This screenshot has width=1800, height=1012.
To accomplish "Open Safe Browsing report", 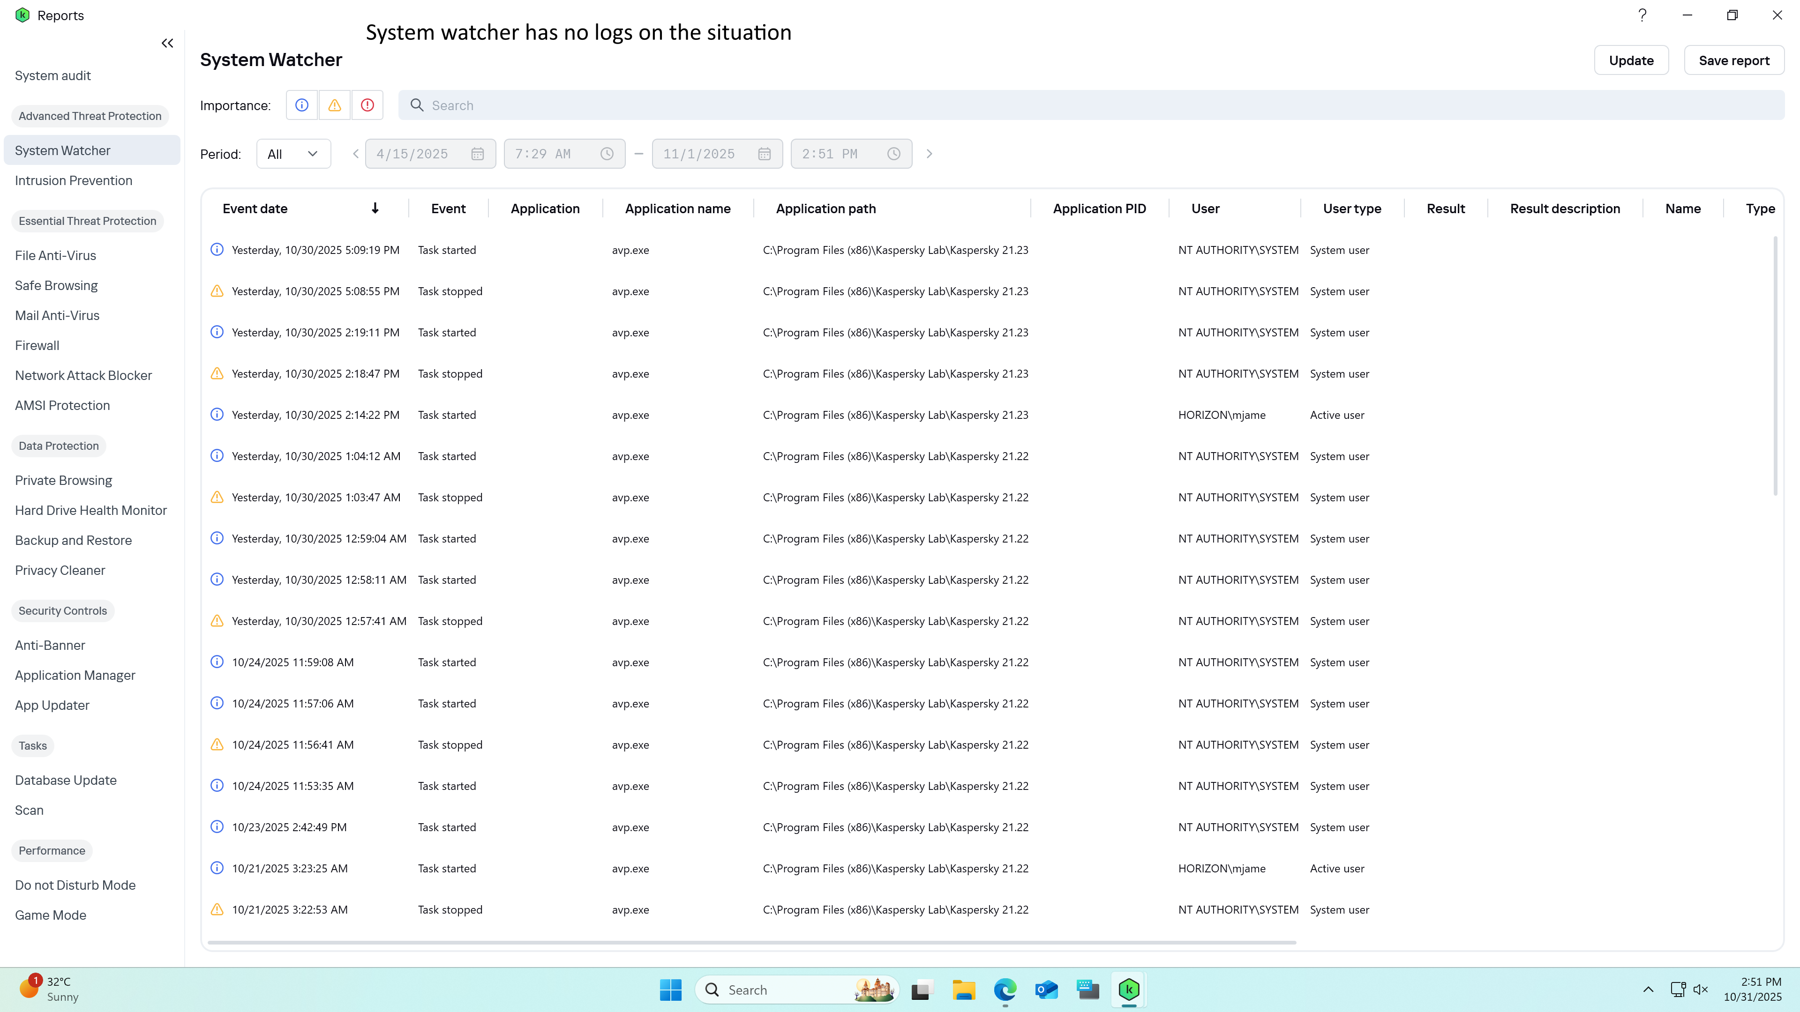I will (x=57, y=286).
